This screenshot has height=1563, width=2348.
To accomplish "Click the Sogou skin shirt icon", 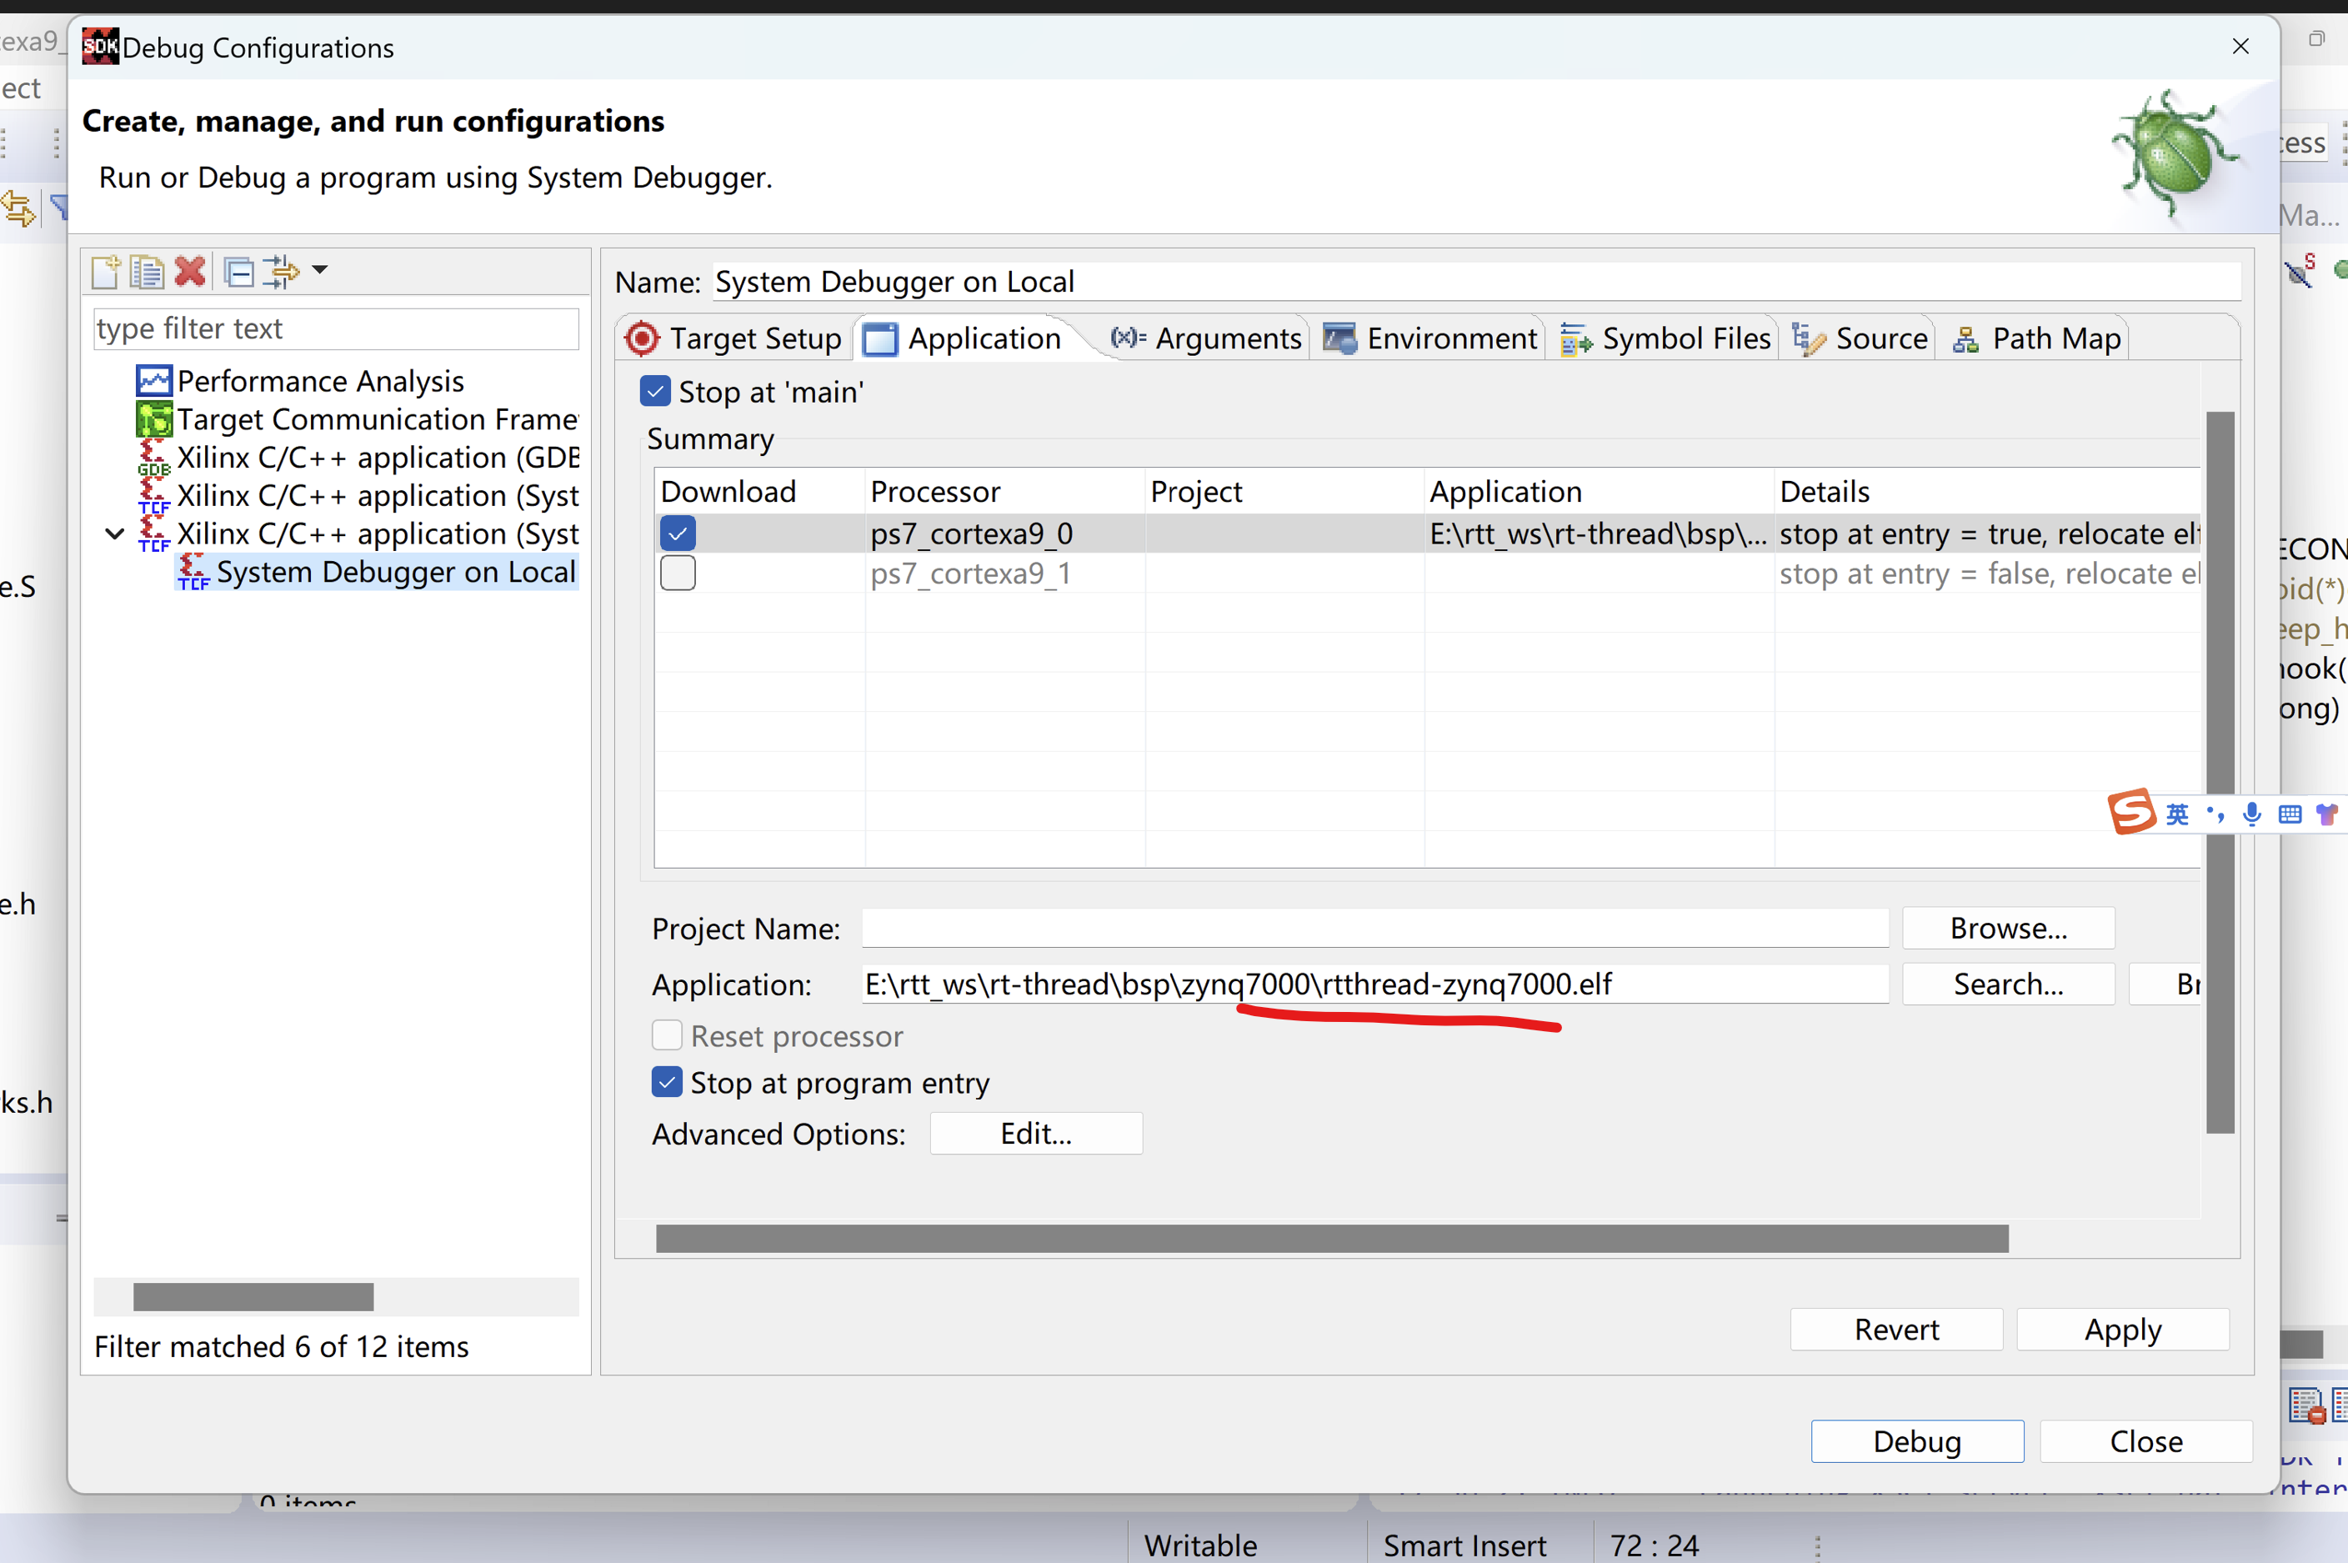I will [x=2327, y=815].
